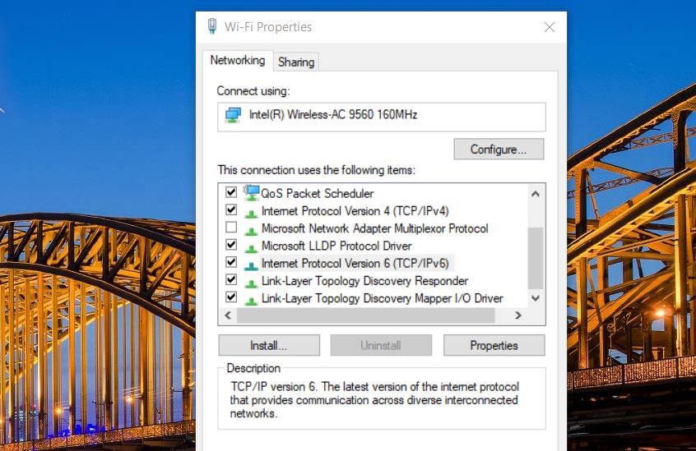Click the Microsoft LLDP Protocol Driver icon

tap(251, 248)
